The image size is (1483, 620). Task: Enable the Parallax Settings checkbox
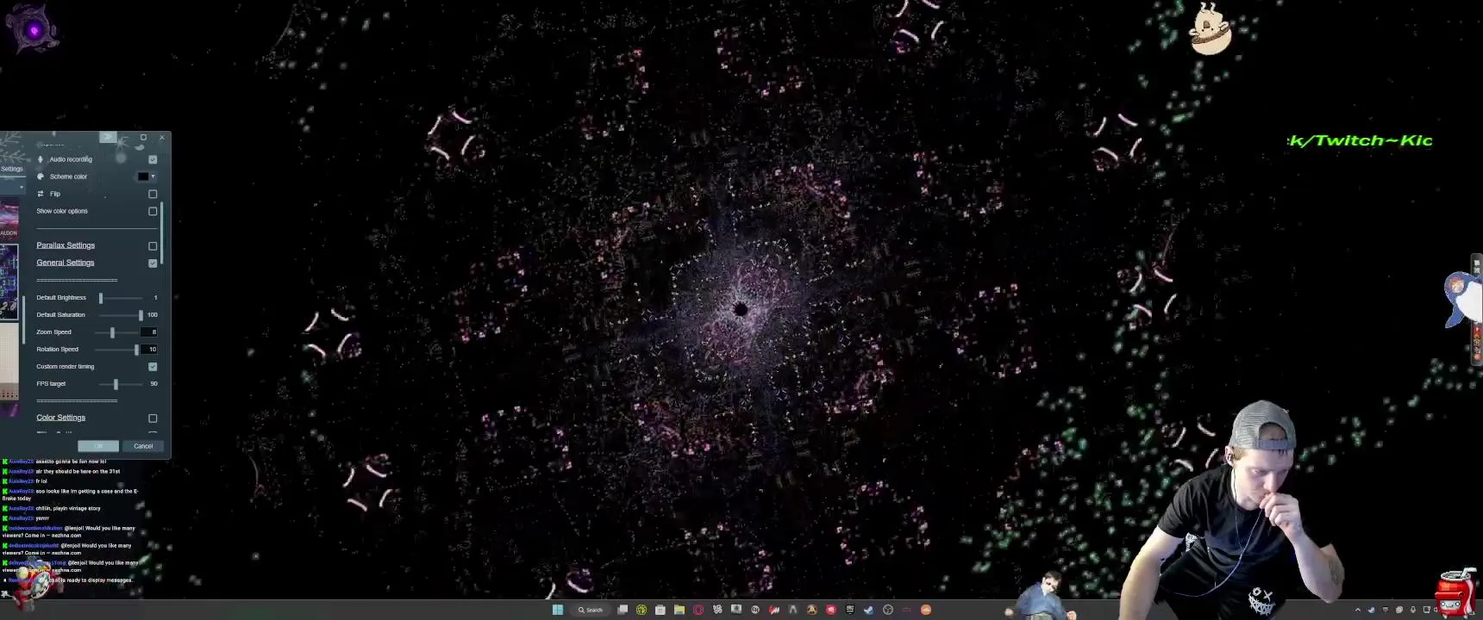pyautogui.click(x=153, y=245)
